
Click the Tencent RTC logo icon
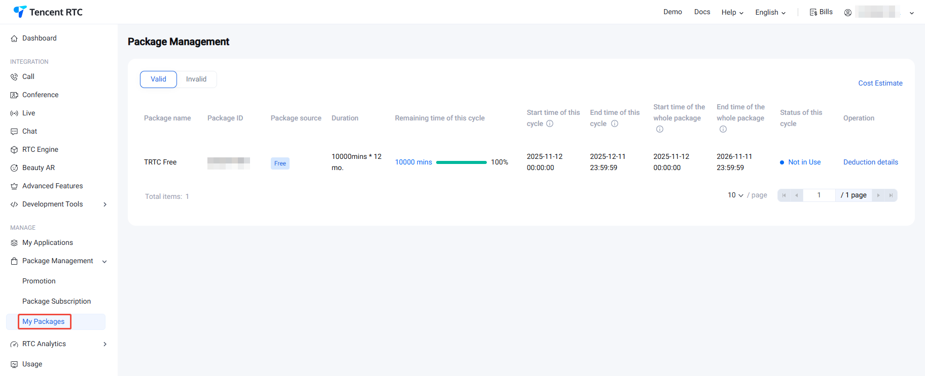click(x=20, y=12)
